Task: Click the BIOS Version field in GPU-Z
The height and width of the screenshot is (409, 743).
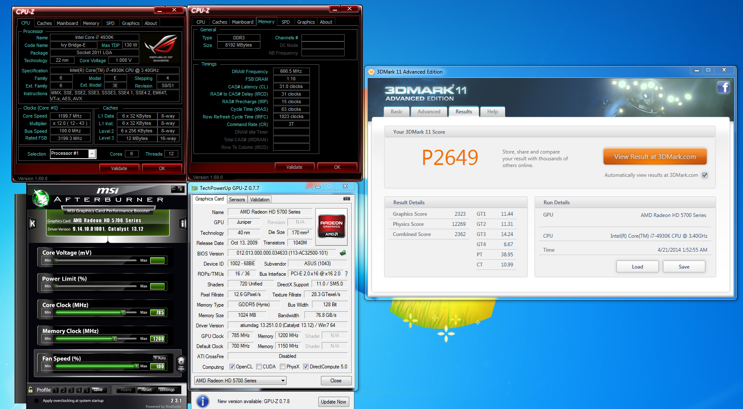Action: point(282,253)
